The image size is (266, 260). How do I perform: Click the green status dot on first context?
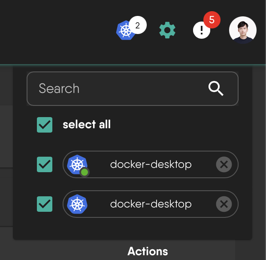[x=85, y=172]
